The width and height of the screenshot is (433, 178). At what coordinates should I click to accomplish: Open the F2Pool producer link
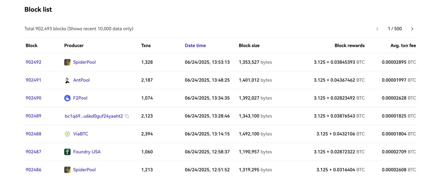click(x=80, y=98)
